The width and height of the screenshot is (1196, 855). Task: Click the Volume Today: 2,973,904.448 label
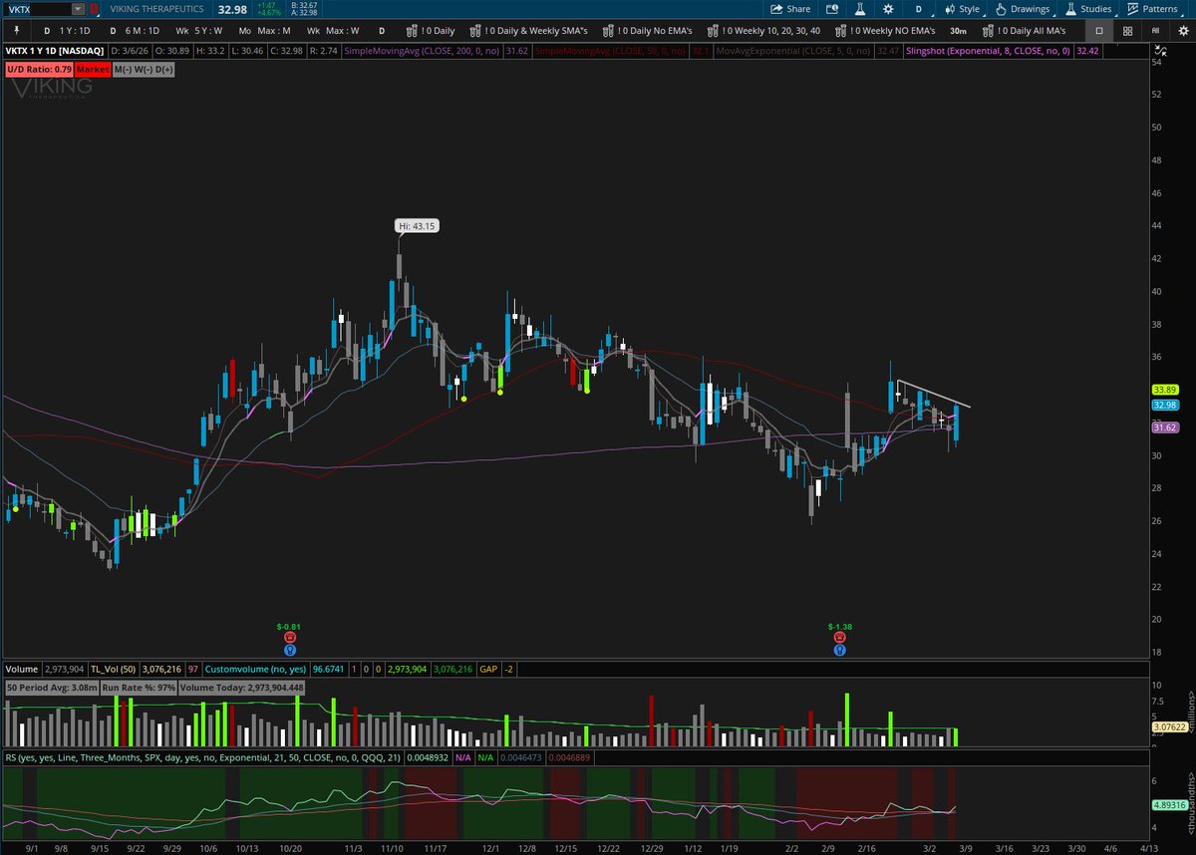240,688
